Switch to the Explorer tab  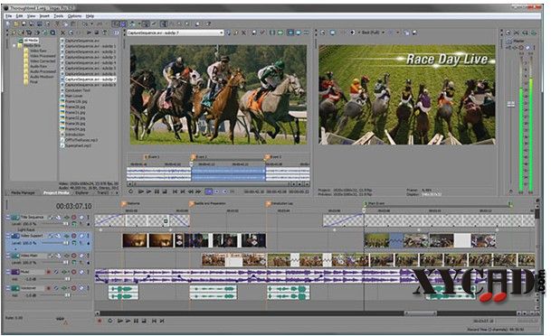pyautogui.click(x=81, y=192)
